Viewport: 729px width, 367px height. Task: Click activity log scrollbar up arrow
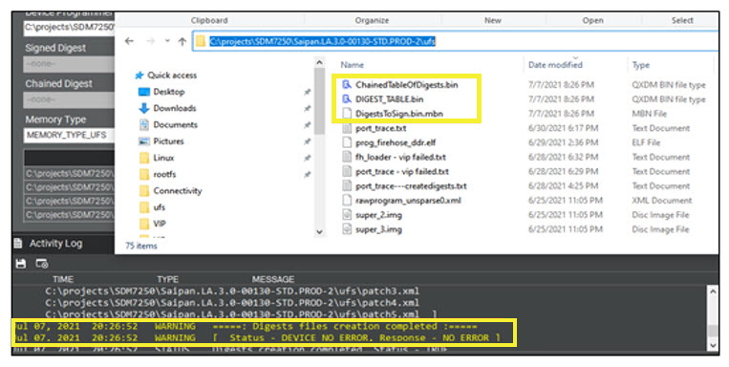pos(712,291)
